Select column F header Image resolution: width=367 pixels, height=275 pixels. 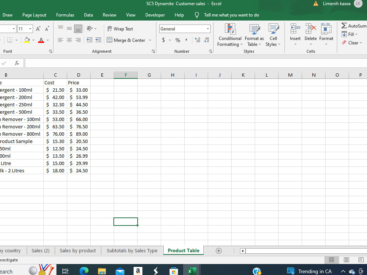click(126, 75)
